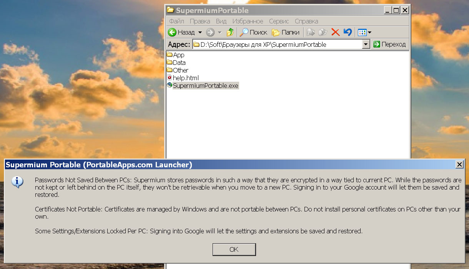Click the green Forward arrow button

coord(210,33)
